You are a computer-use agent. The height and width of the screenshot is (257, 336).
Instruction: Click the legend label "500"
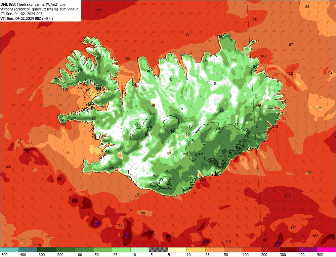point(320,255)
